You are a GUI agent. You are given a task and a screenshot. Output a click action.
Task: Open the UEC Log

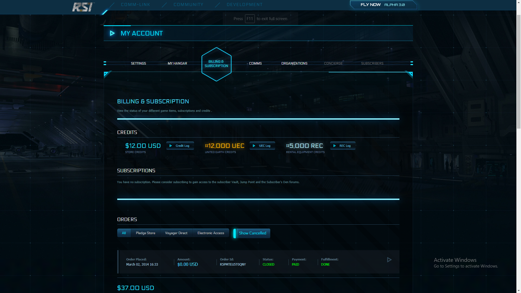[x=262, y=146]
